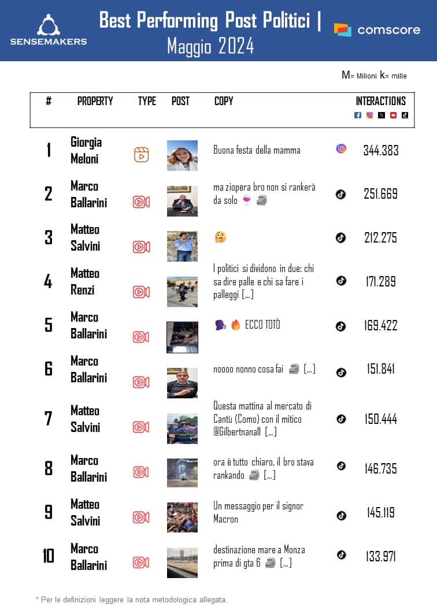
Task: Click the Facebook icon under INTERACTIONS
Action: [357, 115]
